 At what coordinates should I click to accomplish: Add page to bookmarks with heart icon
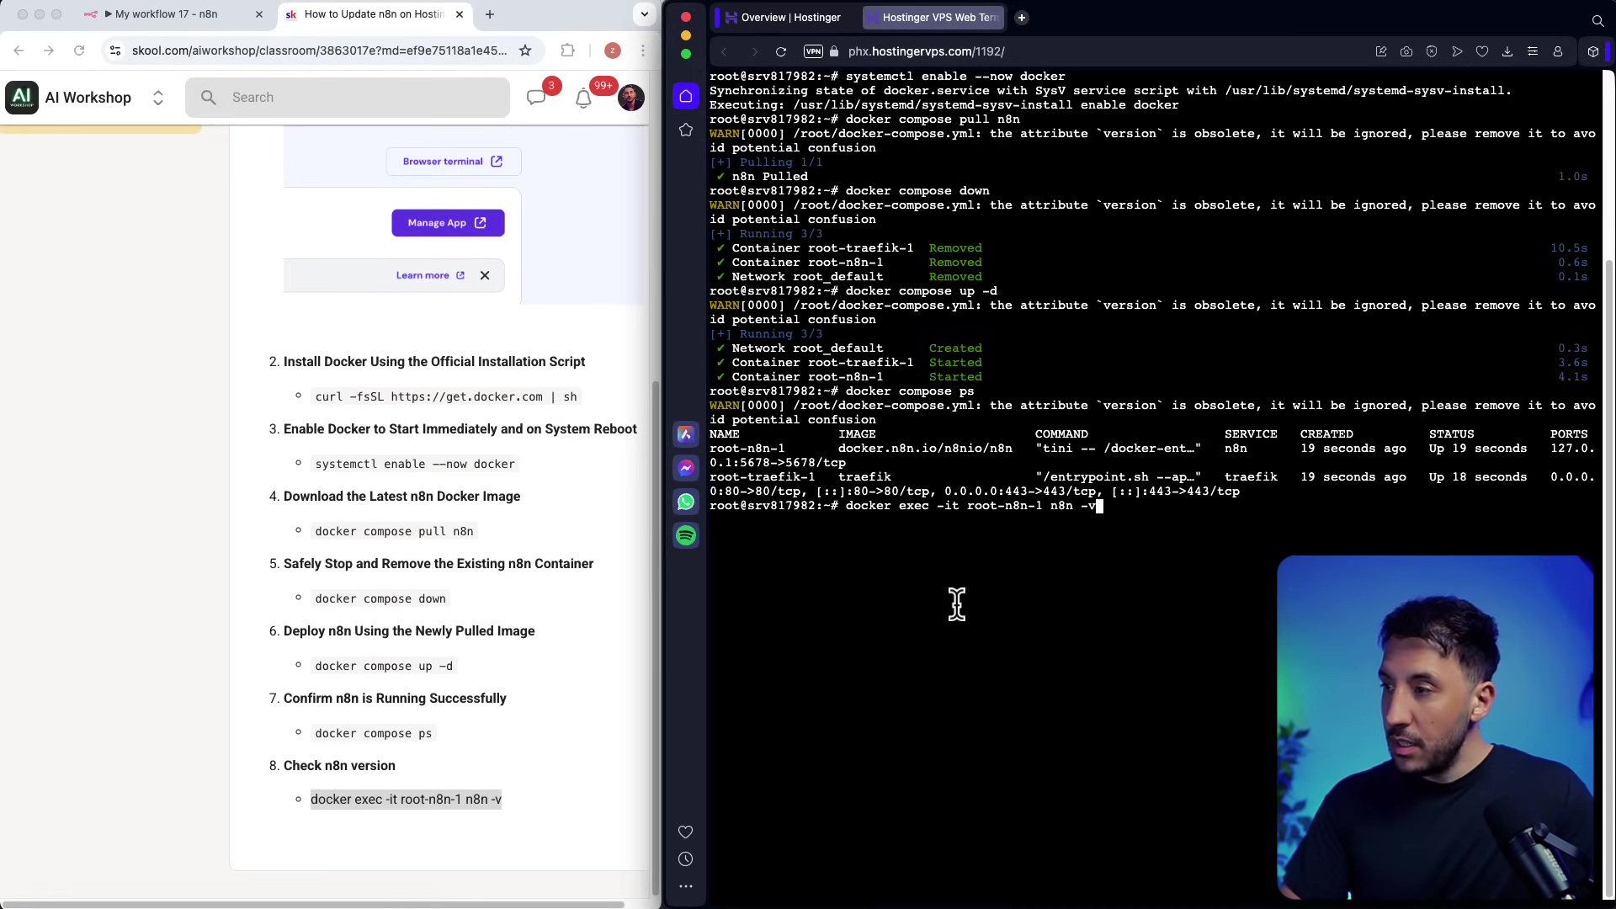coord(1482,51)
